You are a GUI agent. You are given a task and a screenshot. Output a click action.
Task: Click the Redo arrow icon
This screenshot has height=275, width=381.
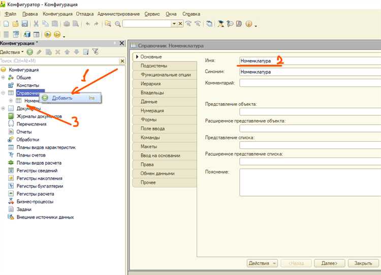[96, 23]
